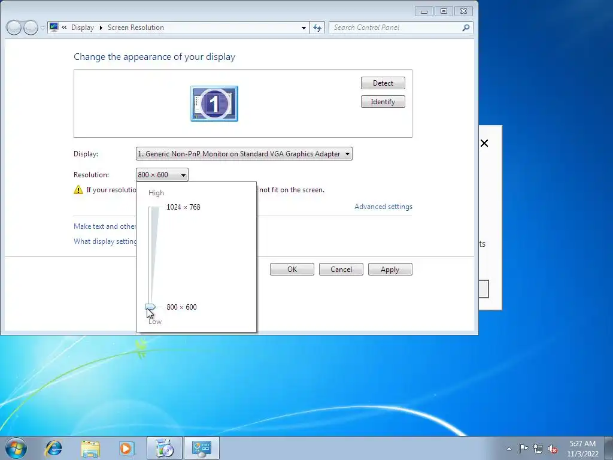Click the Back navigation button

tap(14, 28)
